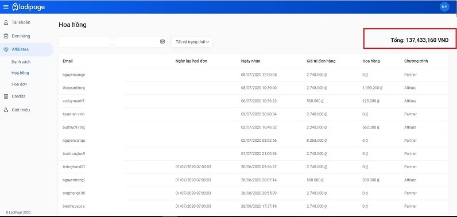Click the Email column header
The height and width of the screenshot is (217, 457).
(x=68, y=61)
